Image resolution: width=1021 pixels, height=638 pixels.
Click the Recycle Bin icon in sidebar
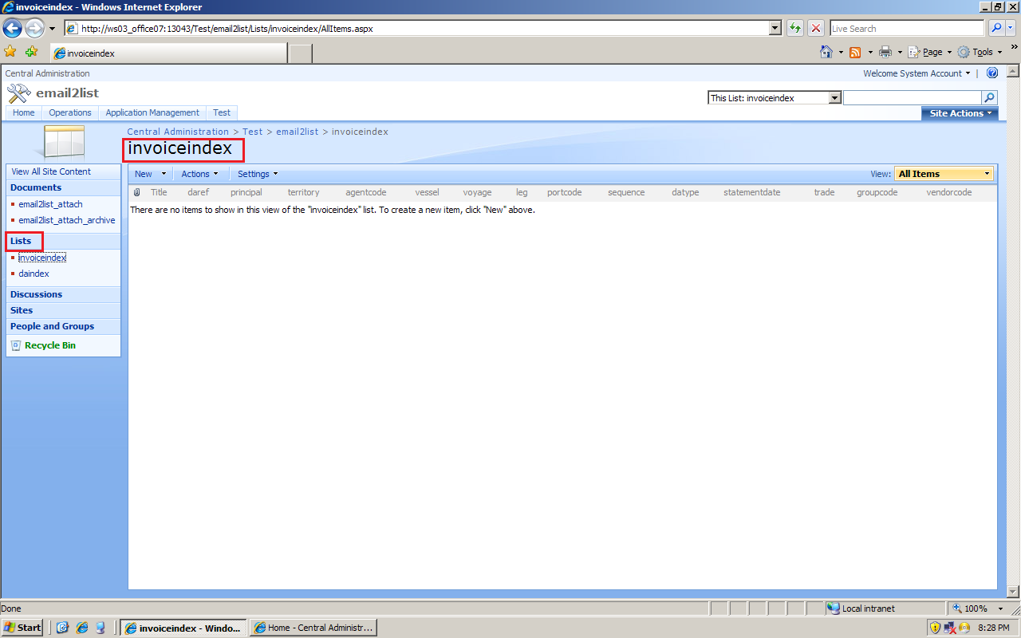tap(16, 345)
